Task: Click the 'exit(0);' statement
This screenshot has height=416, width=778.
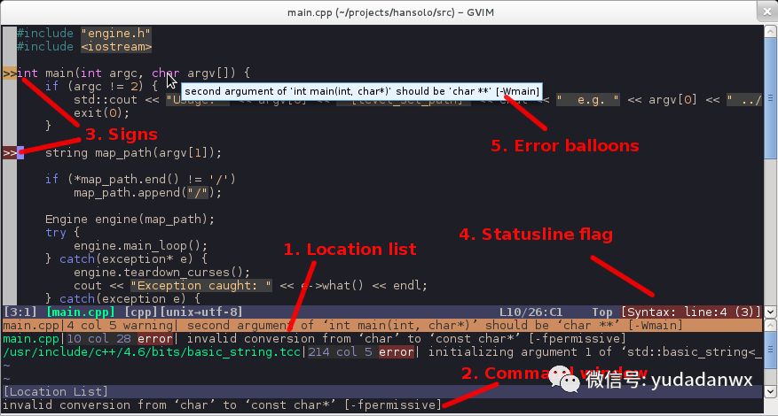Action: pyautogui.click(x=101, y=113)
